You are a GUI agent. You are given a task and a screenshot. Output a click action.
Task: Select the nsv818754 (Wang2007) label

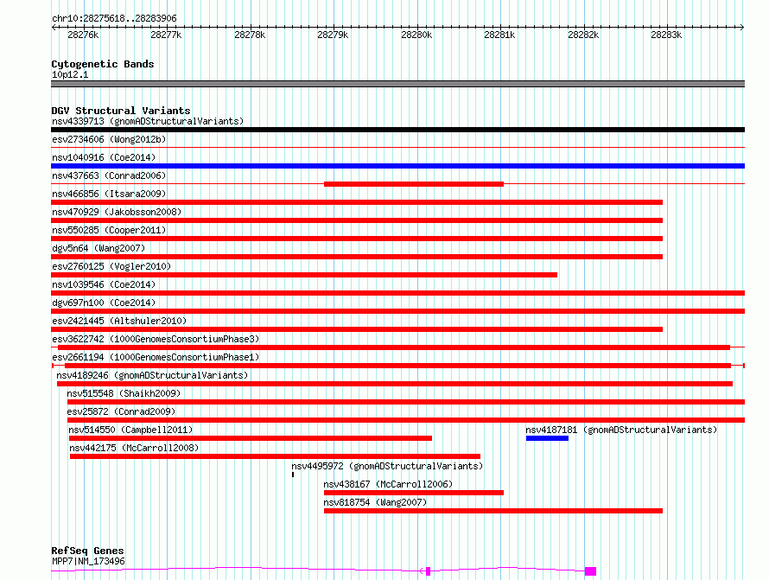(x=375, y=502)
